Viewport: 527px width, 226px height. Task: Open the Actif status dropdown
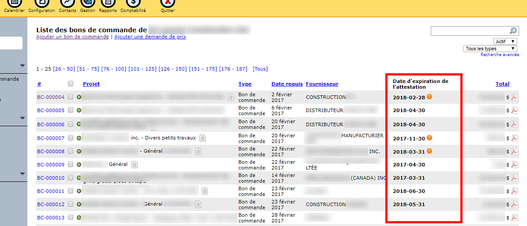click(x=505, y=41)
